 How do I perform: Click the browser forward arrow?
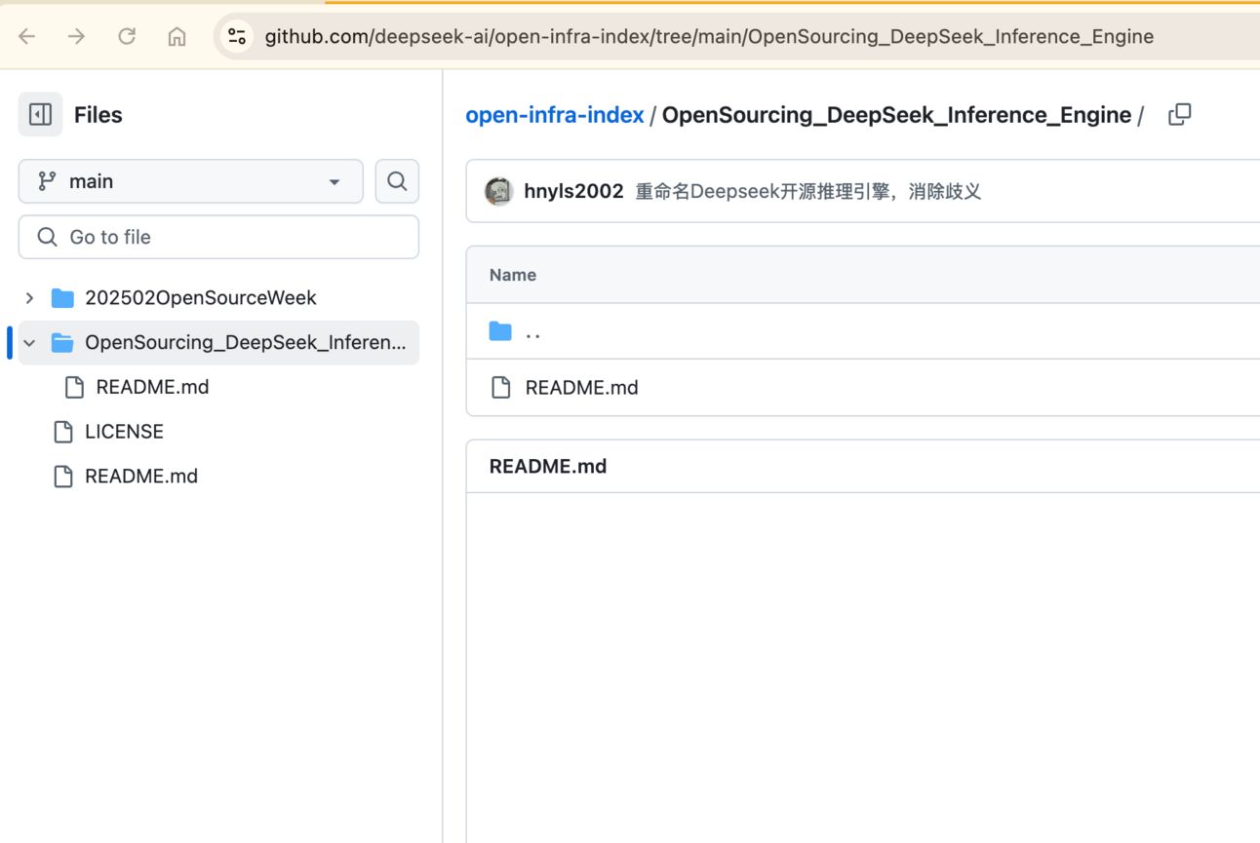coord(76,36)
